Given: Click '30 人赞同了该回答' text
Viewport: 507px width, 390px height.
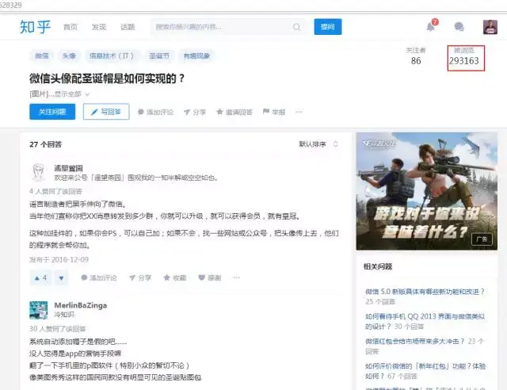Looking at the screenshot, I should [57, 329].
